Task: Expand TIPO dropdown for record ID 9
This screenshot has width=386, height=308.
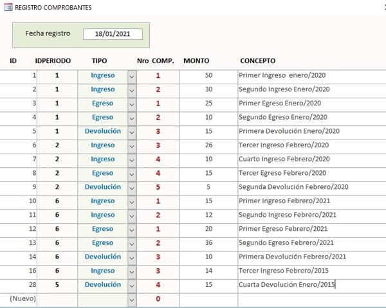Action: [132, 187]
